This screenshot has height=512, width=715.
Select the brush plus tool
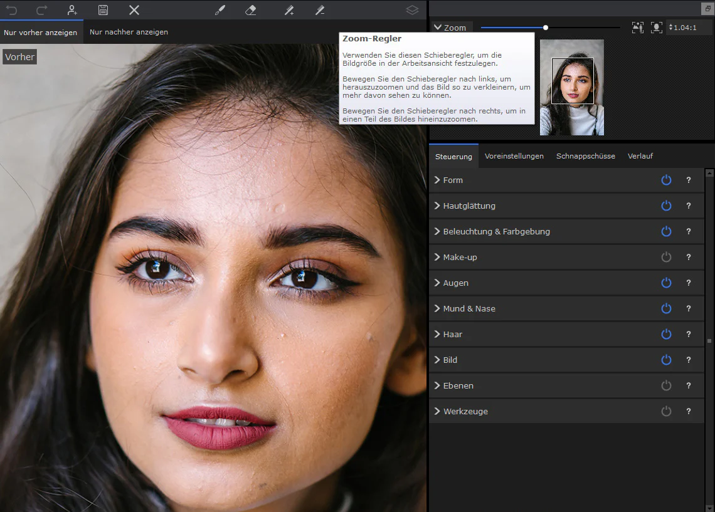[x=289, y=10]
